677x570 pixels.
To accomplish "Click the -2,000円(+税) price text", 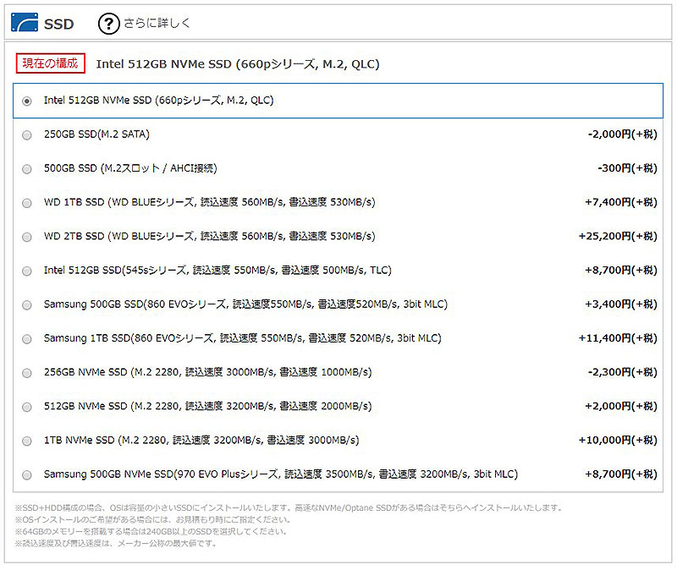I will click(x=622, y=134).
